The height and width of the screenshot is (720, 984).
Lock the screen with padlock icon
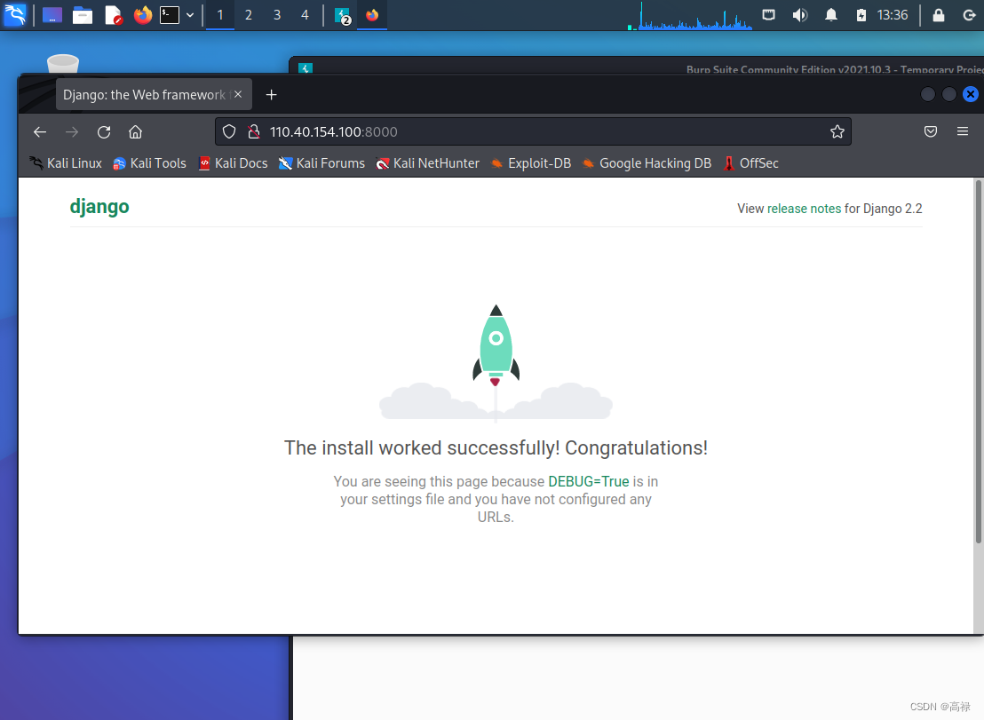tap(938, 15)
